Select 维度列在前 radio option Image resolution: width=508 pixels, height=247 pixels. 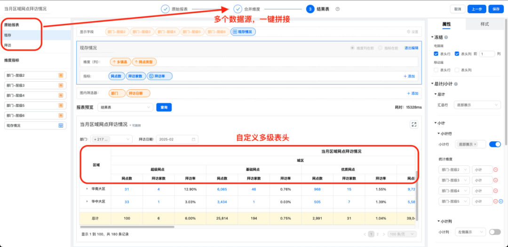352,48
